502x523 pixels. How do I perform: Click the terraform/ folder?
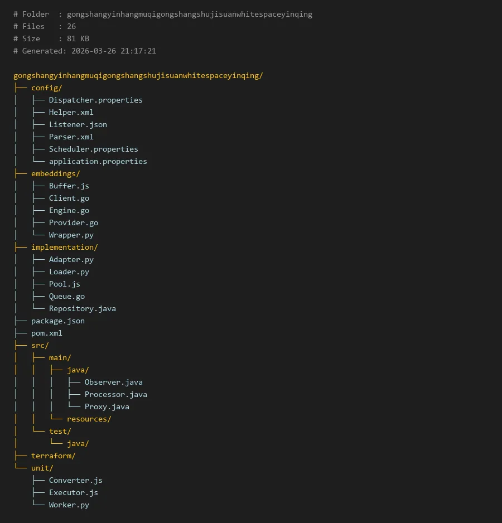[53, 456]
